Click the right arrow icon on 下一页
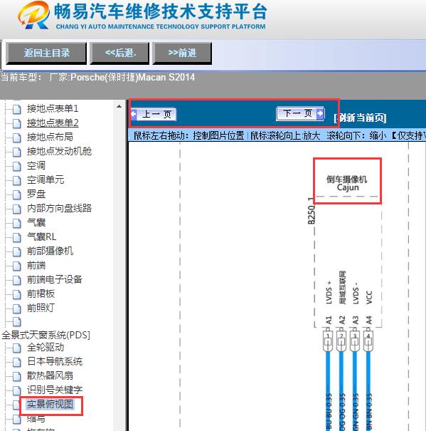 click(x=320, y=113)
